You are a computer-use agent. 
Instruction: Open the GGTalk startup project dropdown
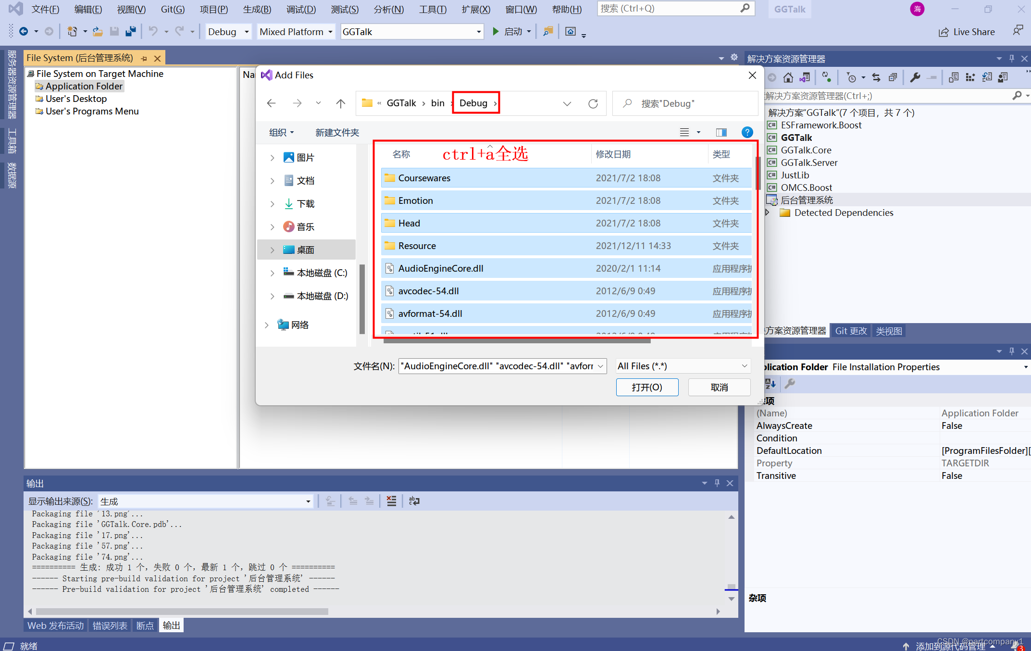point(412,32)
